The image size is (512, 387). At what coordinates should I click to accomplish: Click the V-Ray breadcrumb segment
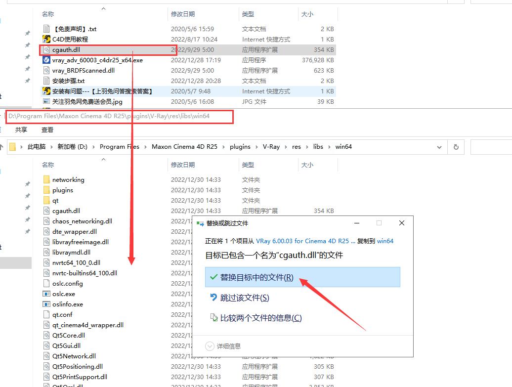coord(271,147)
